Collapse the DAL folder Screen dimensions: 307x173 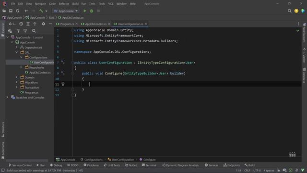[17, 52]
